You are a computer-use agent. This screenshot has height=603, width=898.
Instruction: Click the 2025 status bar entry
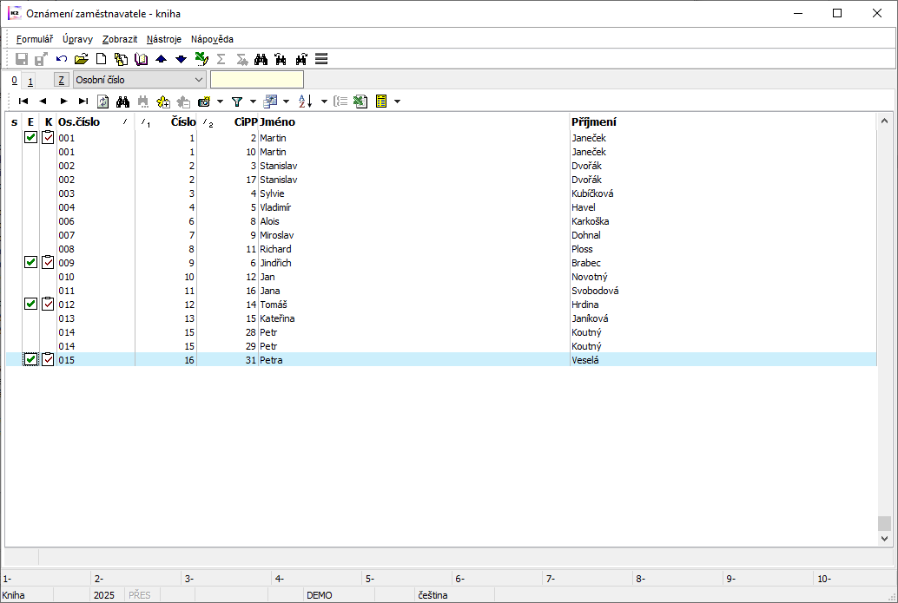tap(104, 595)
